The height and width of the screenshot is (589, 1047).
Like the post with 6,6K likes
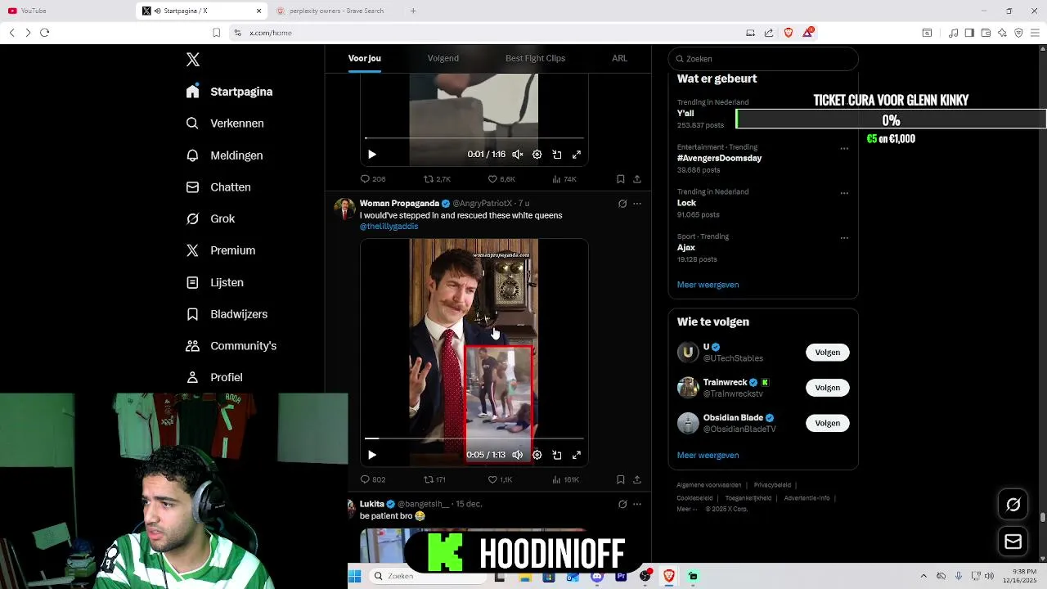[x=501, y=179]
